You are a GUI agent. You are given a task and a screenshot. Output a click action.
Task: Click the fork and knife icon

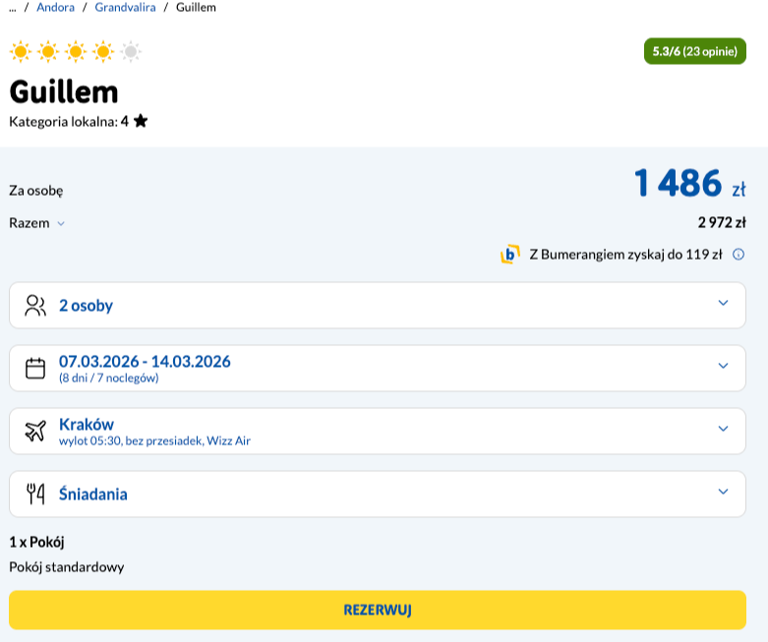tap(35, 494)
